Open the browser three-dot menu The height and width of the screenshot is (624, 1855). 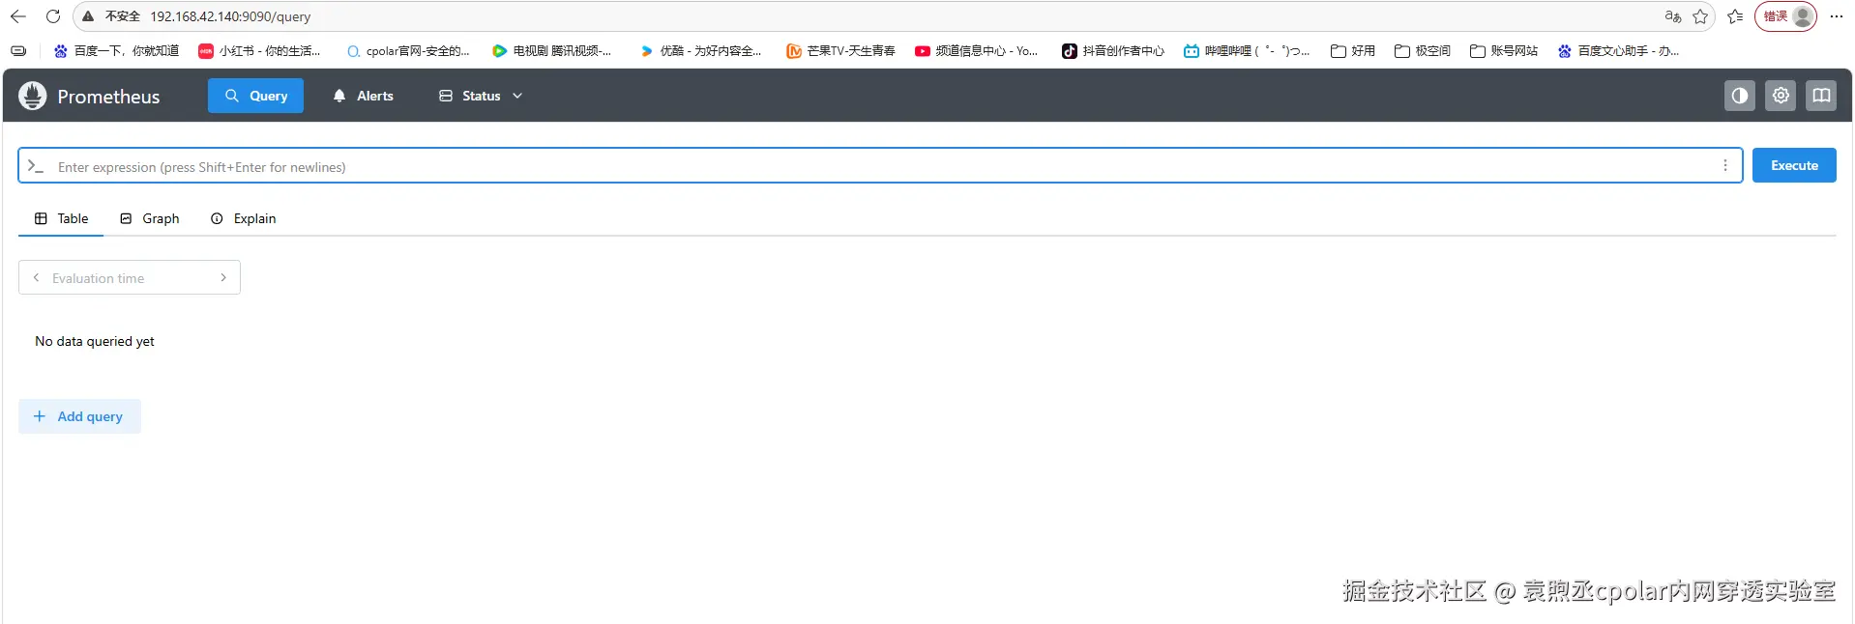coord(1837,16)
